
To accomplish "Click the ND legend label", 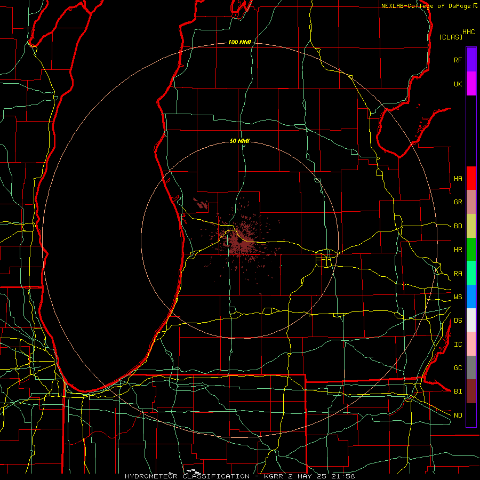I will [x=458, y=415].
